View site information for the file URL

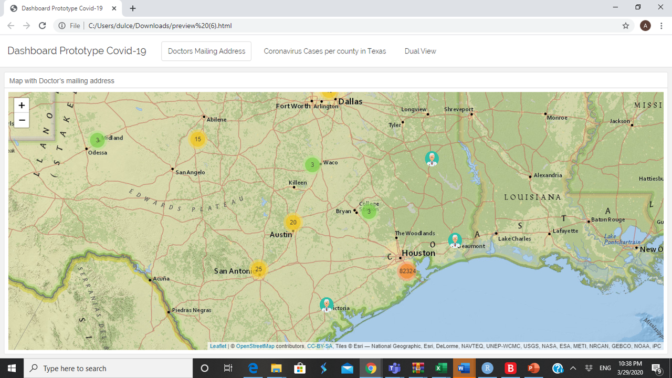click(62, 26)
